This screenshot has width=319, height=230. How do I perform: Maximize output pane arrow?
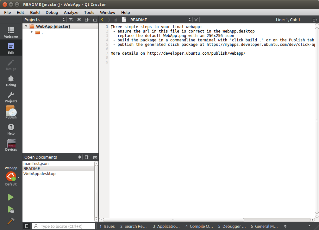(309, 226)
